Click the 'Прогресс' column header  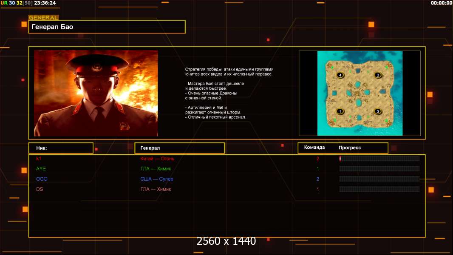click(x=350, y=147)
